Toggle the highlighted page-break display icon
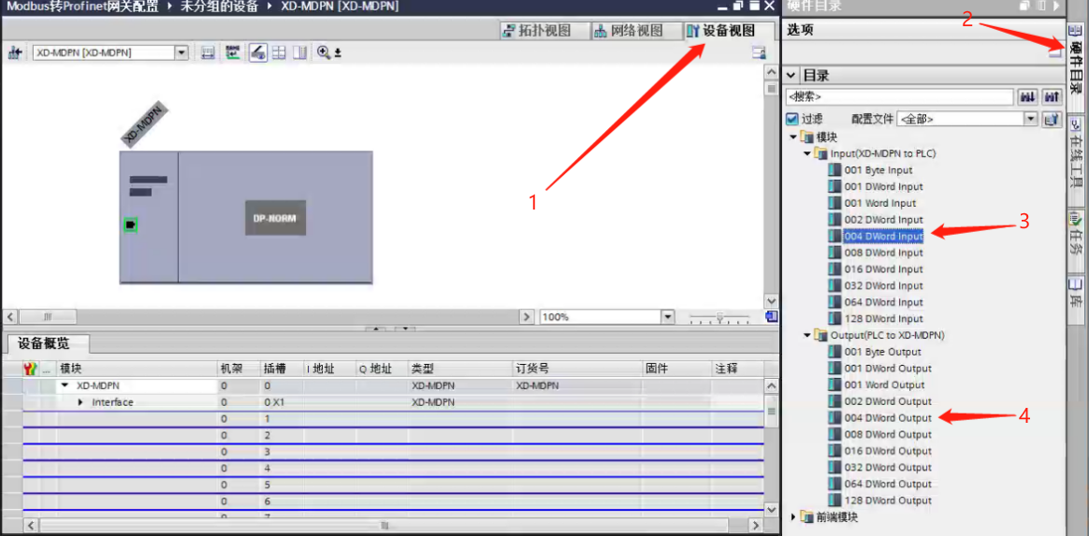 point(258,52)
